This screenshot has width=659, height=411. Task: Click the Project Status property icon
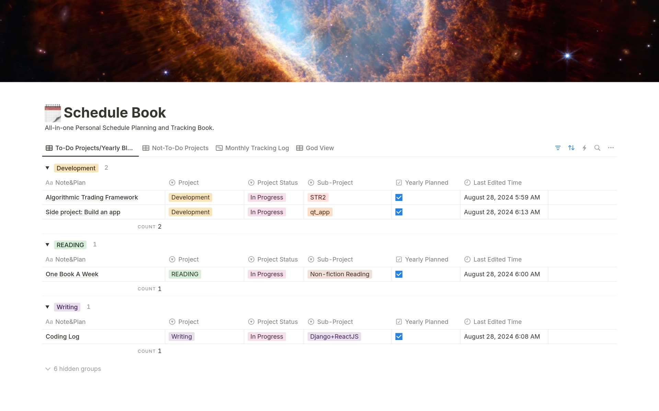coord(252,183)
